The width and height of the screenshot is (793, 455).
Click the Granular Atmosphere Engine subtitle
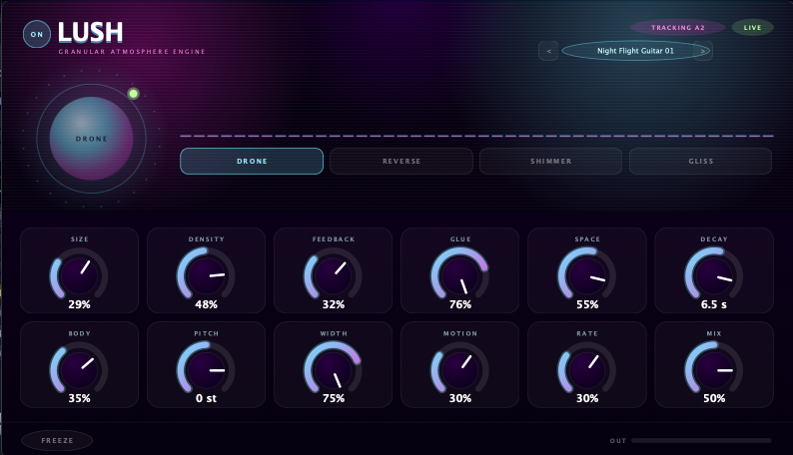pos(132,52)
